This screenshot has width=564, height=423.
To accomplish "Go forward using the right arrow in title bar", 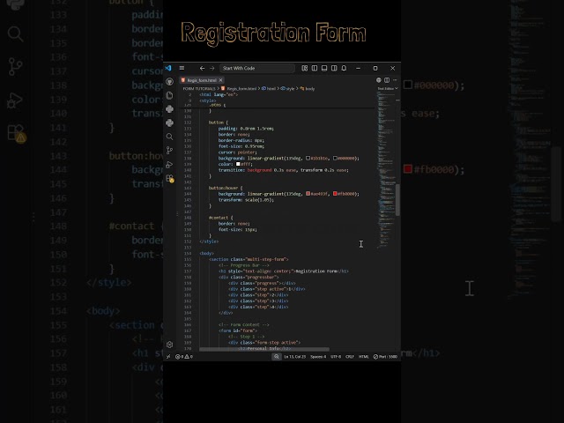I will (x=211, y=68).
